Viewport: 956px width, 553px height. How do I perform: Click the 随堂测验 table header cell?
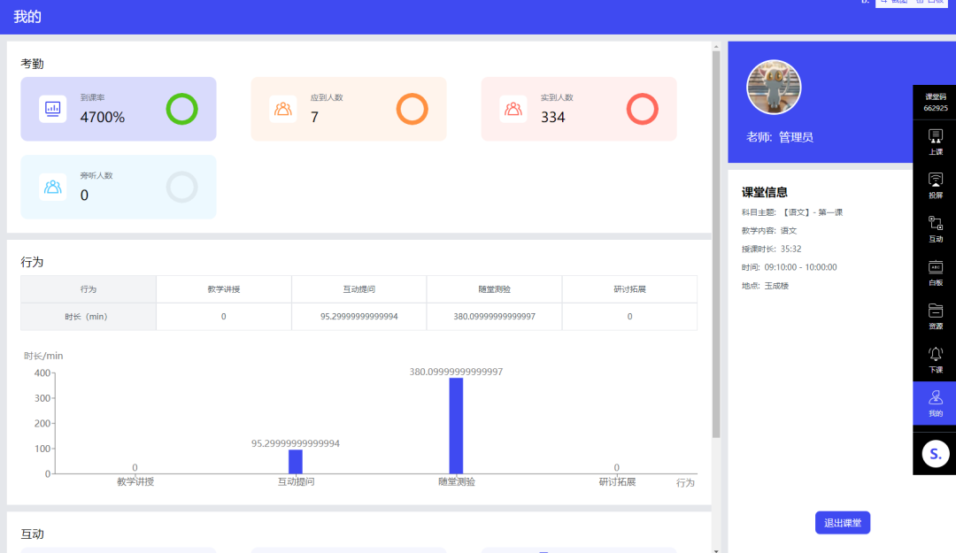(x=494, y=289)
